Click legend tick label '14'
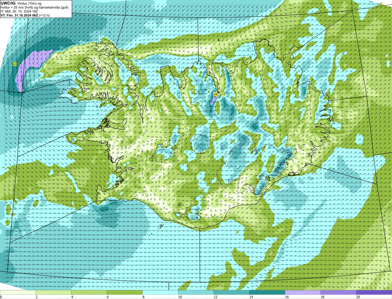392x299 pixels. [x=251, y=297]
